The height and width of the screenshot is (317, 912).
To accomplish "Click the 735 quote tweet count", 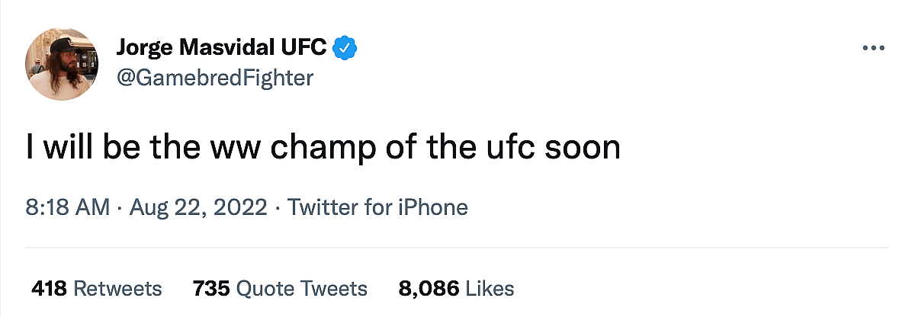I will pos(211,289).
